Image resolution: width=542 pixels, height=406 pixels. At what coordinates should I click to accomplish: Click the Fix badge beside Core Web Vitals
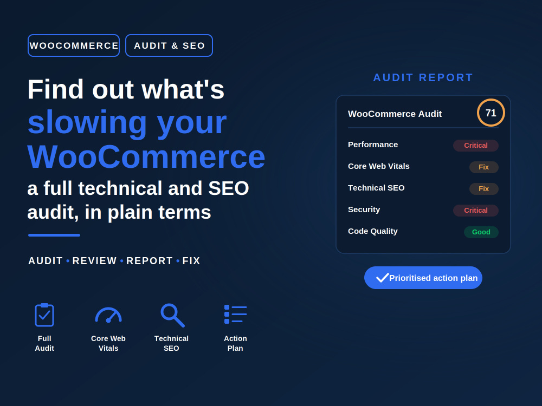coord(483,167)
